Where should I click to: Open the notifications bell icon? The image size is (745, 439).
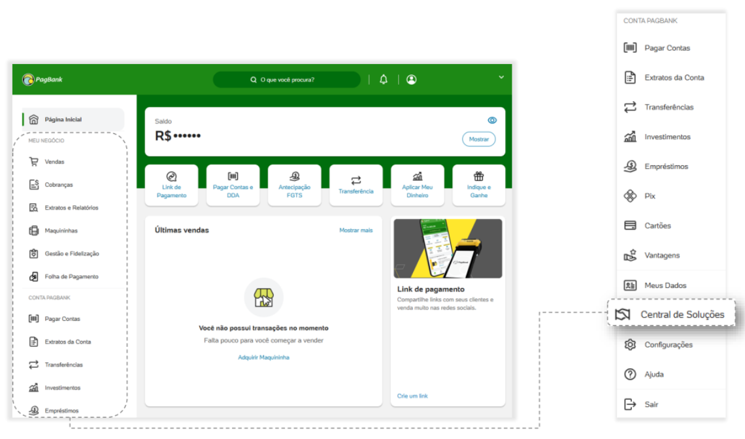click(384, 79)
